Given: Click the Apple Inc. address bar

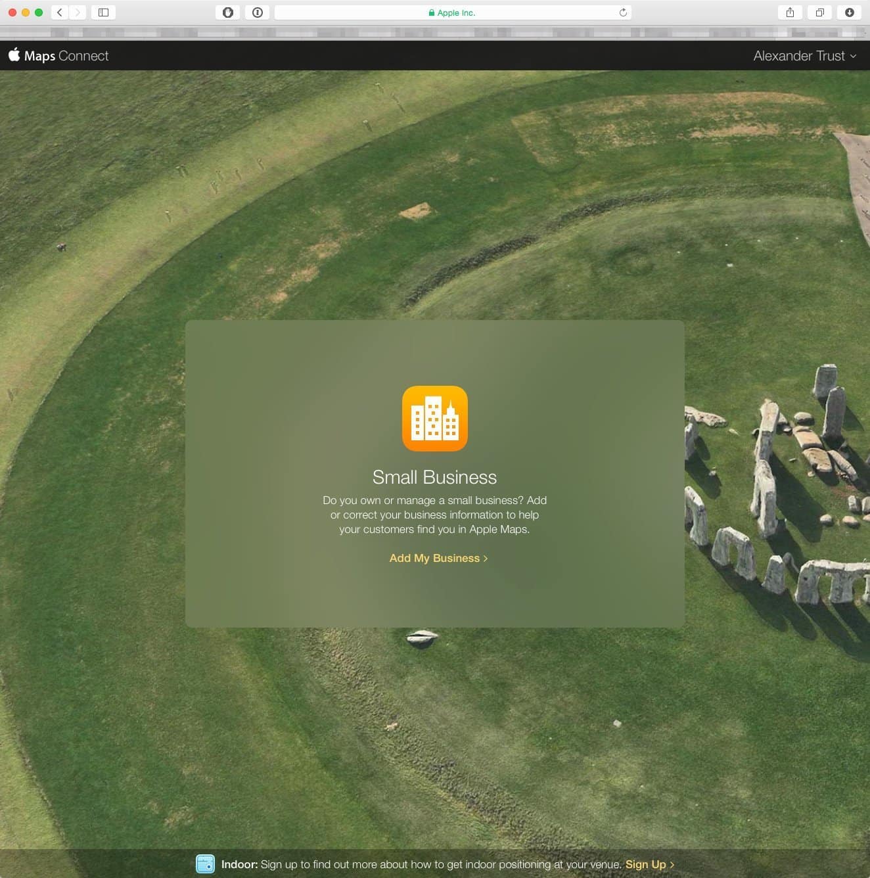Looking at the screenshot, I should (x=452, y=12).
